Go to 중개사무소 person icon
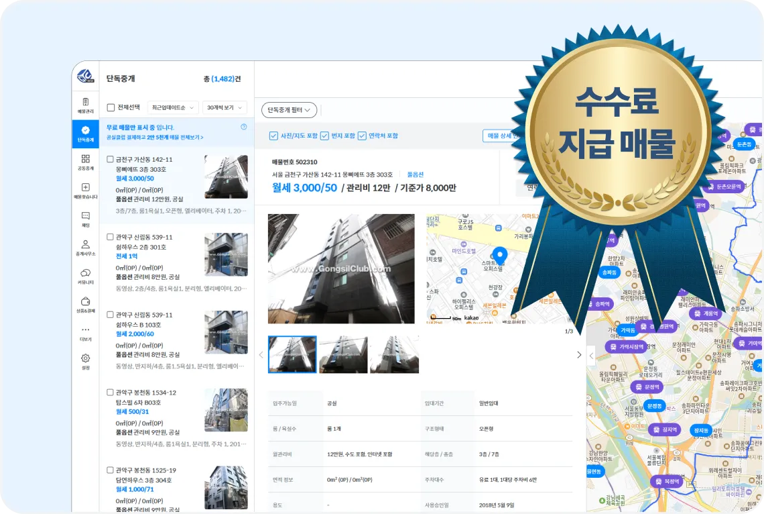The image size is (764, 514). 85,248
